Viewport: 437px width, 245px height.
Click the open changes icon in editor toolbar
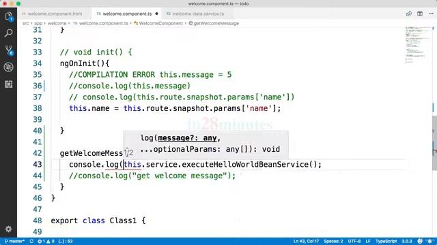pyautogui.click(x=409, y=14)
